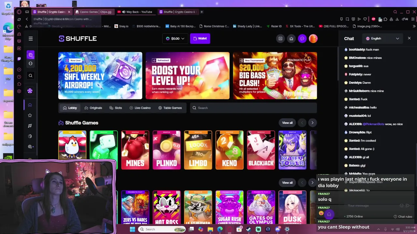
Task: Open the Waifu Tower game thumbnail
Action: coord(292,150)
